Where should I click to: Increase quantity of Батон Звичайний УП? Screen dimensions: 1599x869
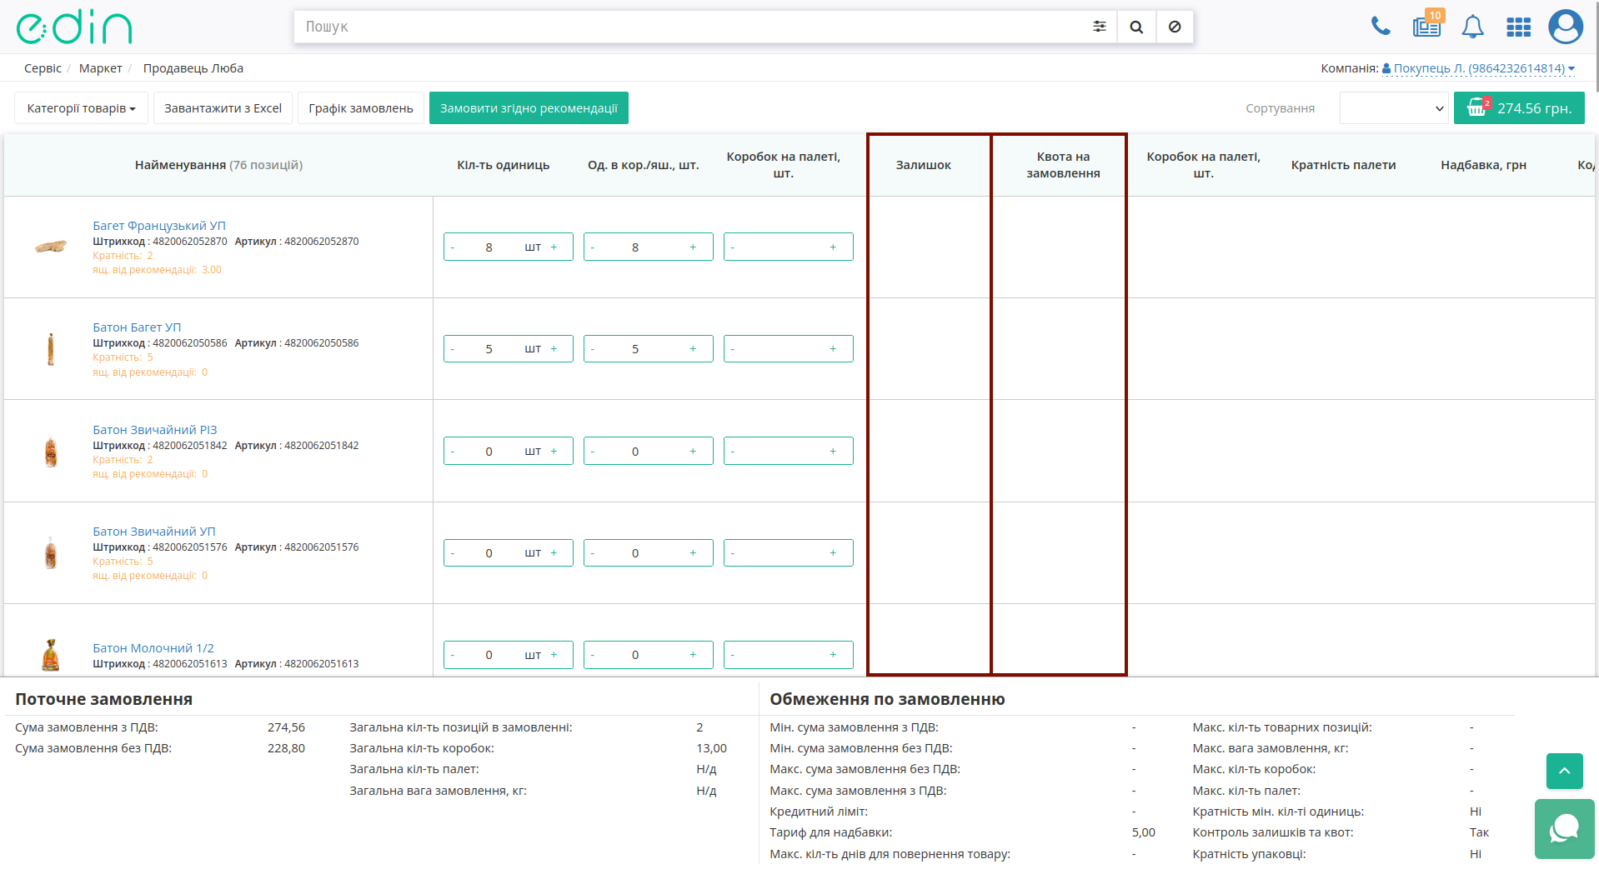pyautogui.click(x=554, y=553)
